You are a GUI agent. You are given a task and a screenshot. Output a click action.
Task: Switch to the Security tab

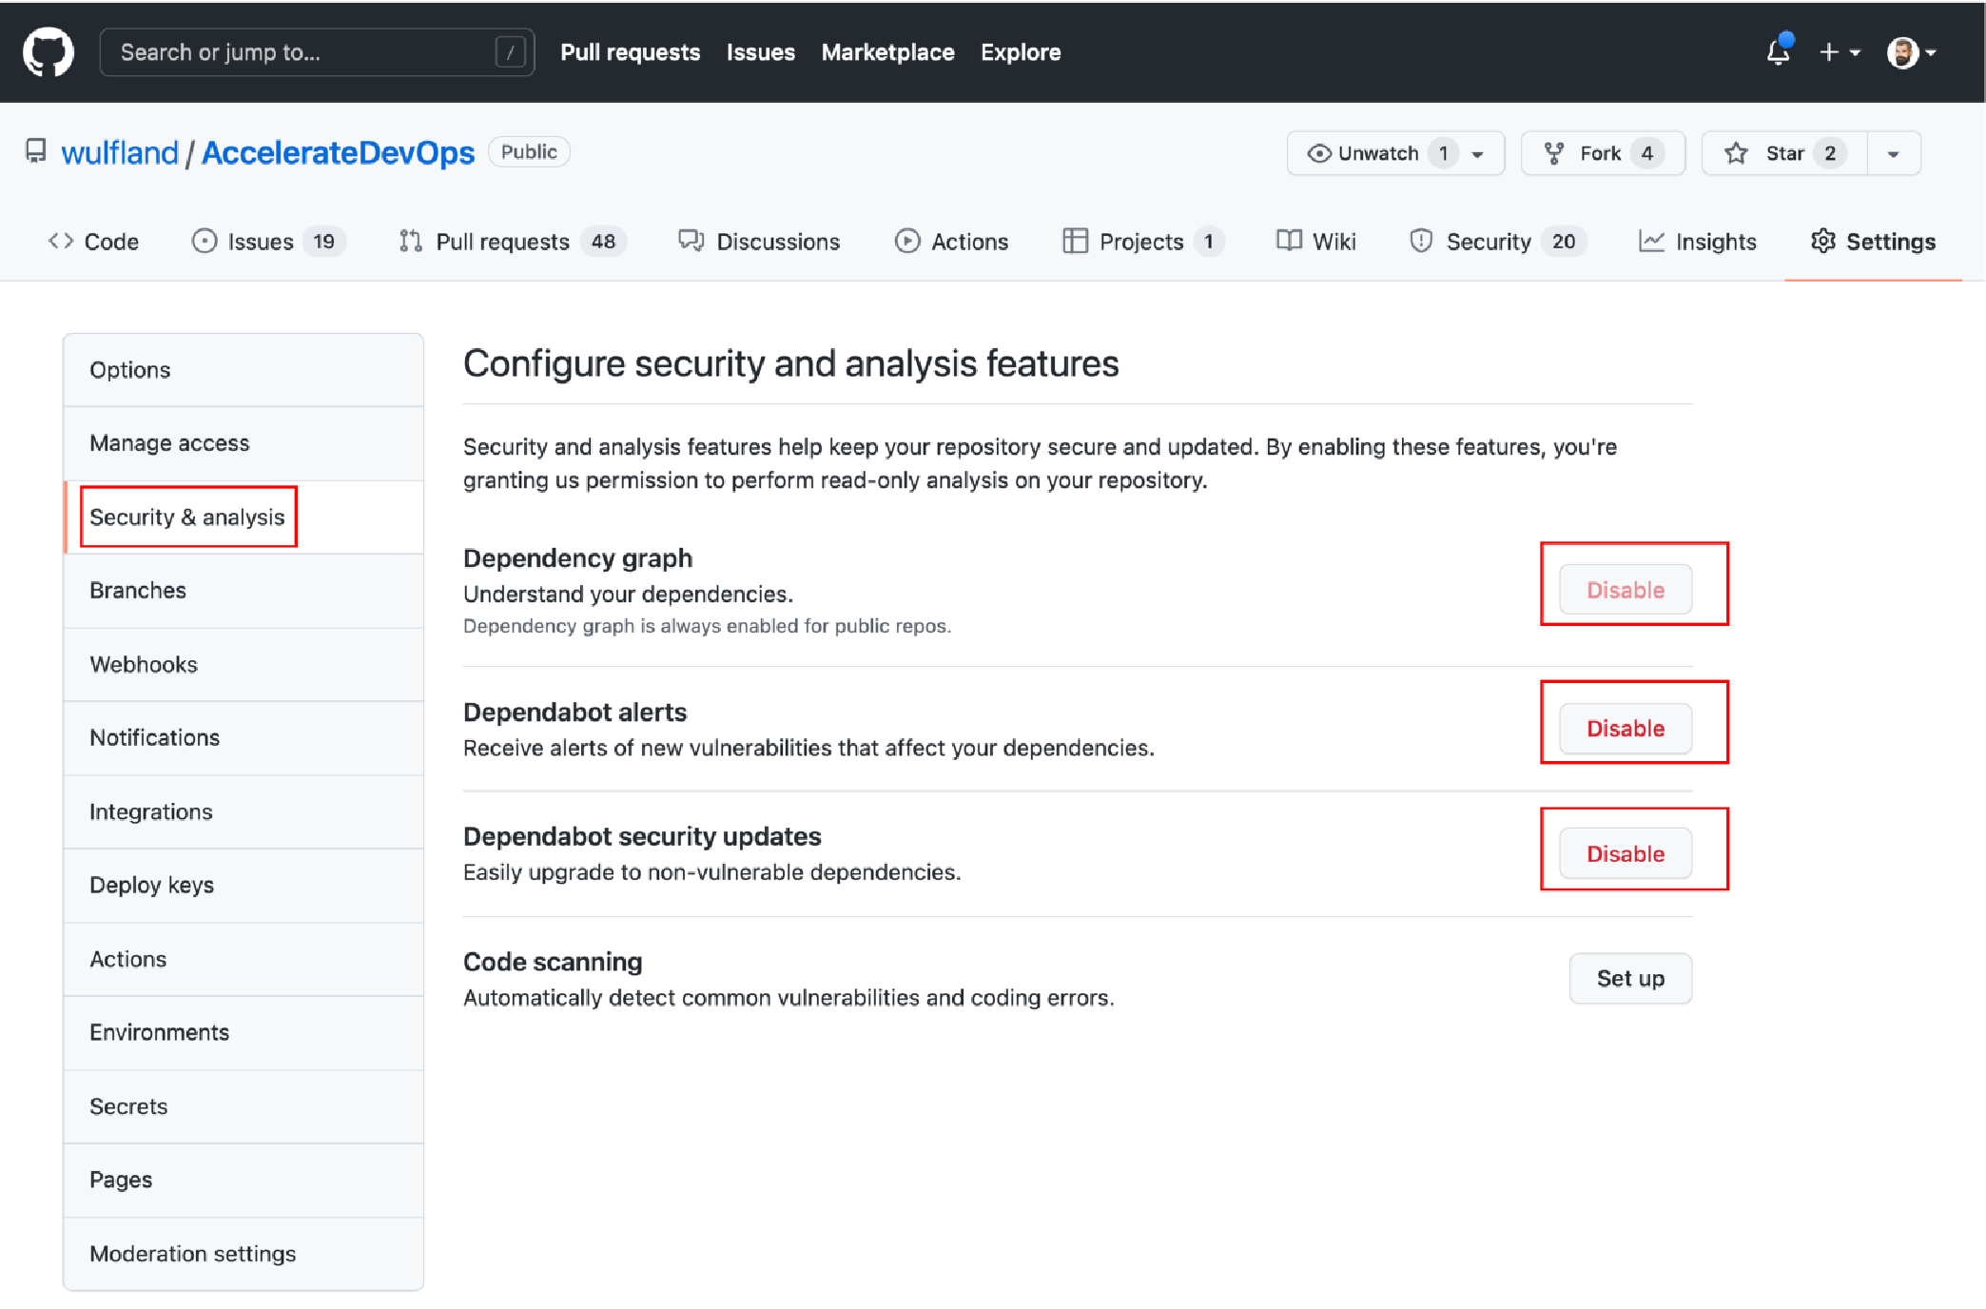(x=1498, y=242)
